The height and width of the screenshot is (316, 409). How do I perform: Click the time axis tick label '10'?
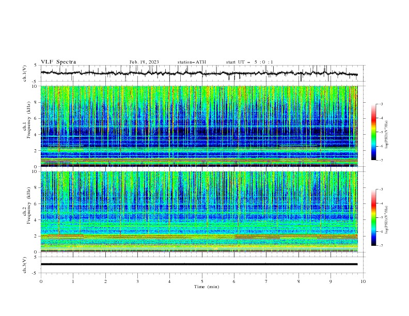click(363, 281)
